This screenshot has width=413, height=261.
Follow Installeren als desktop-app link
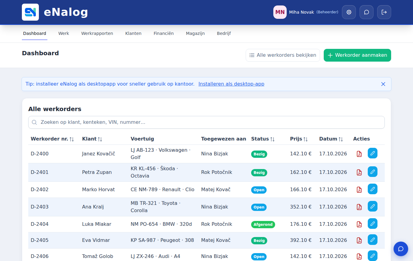(x=231, y=84)
